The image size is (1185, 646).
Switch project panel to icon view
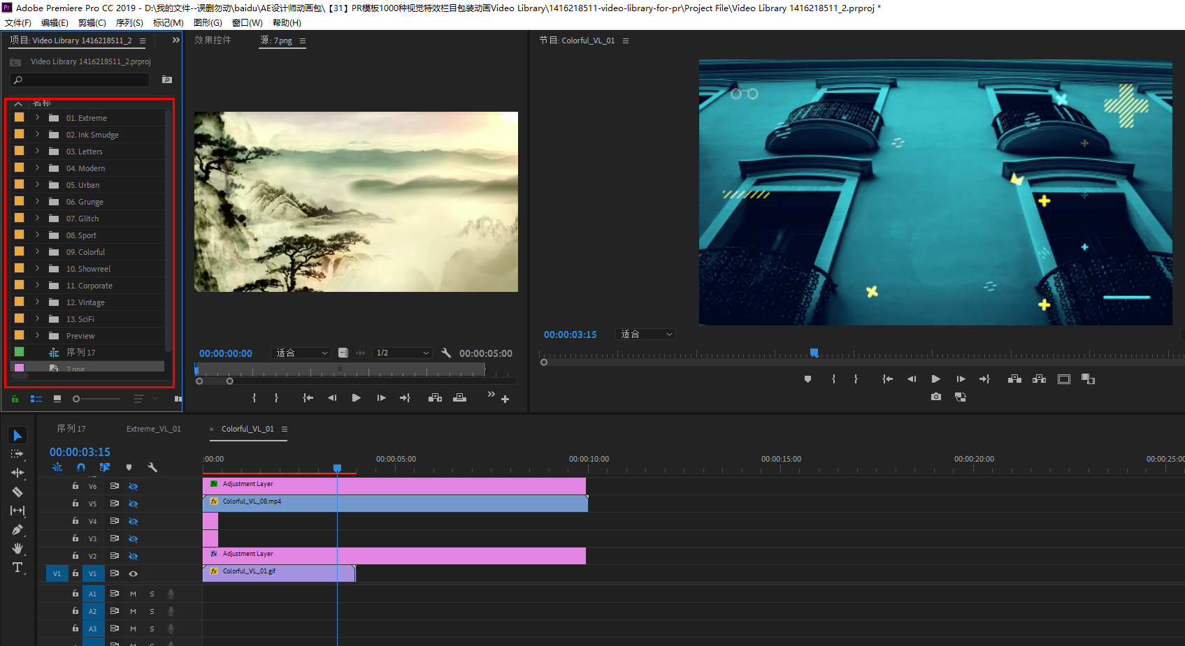(57, 399)
